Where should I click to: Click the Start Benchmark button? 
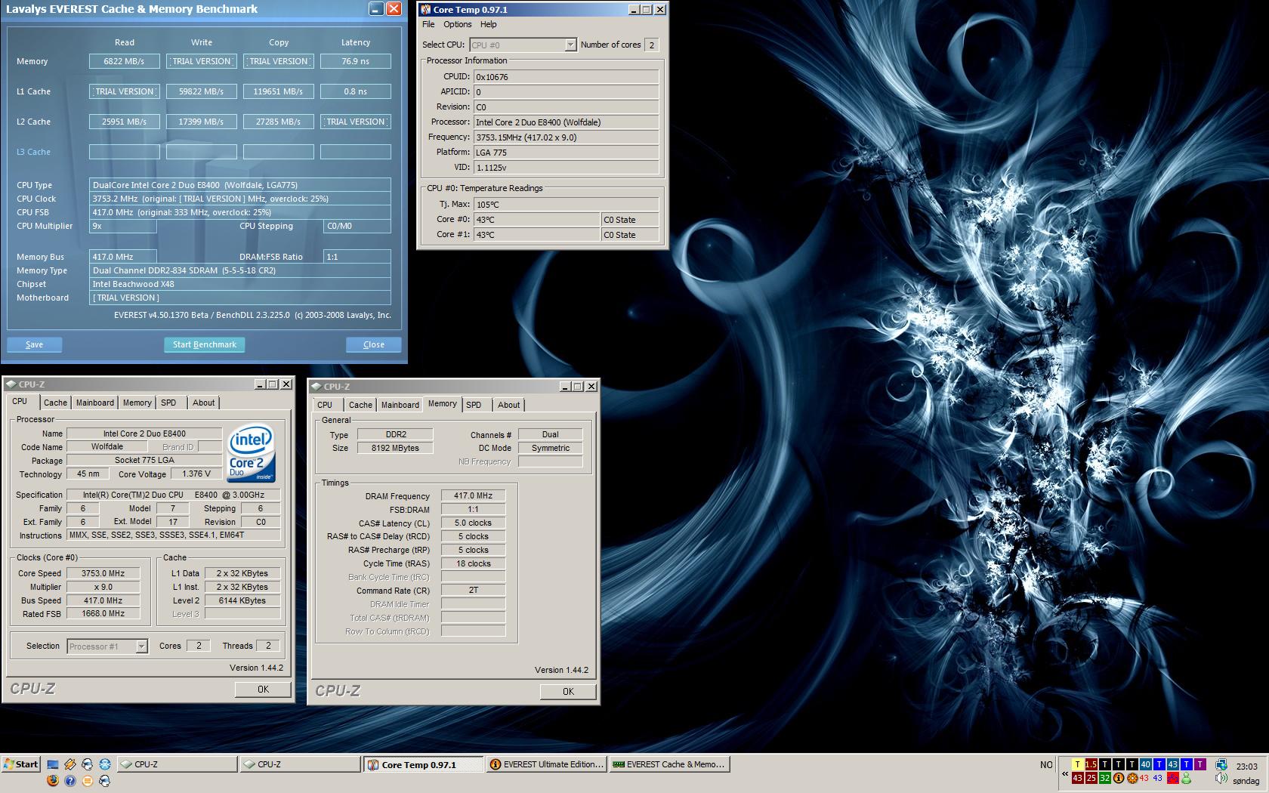pyautogui.click(x=204, y=344)
